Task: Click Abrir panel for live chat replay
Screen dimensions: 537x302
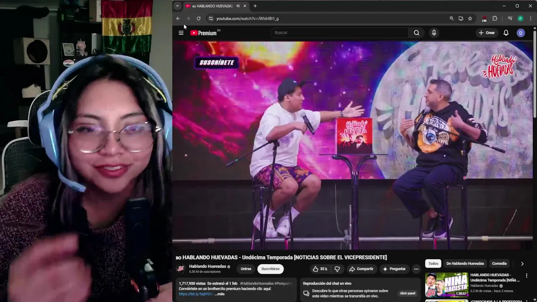Action: (x=407, y=293)
